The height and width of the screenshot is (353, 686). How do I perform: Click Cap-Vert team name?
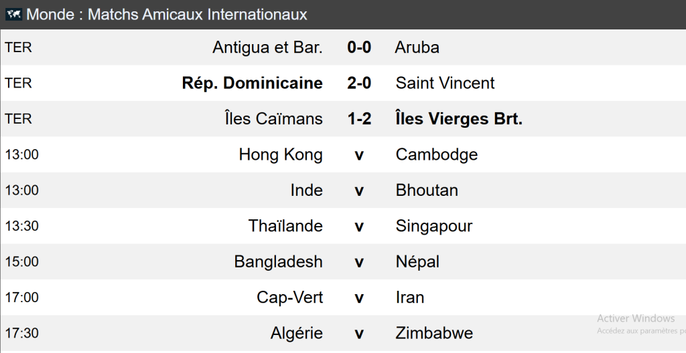[289, 297]
